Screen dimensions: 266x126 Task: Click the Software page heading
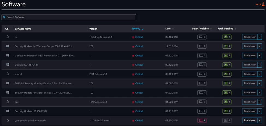pos(14,4)
